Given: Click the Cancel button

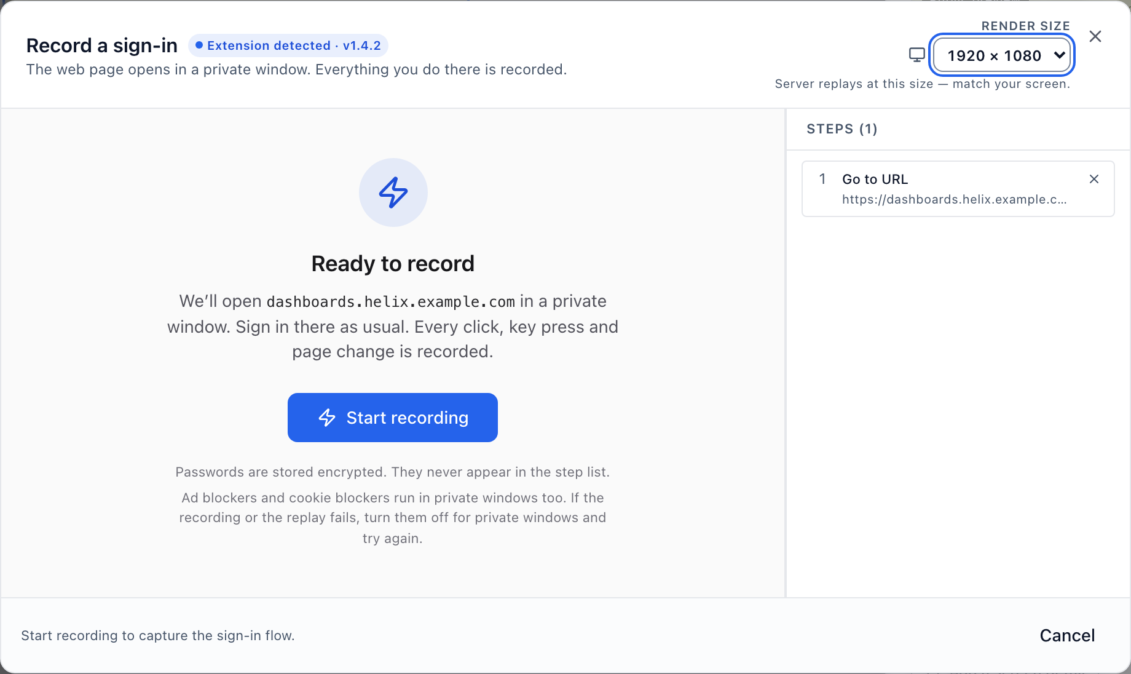Looking at the screenshot, I should 1067,635.
